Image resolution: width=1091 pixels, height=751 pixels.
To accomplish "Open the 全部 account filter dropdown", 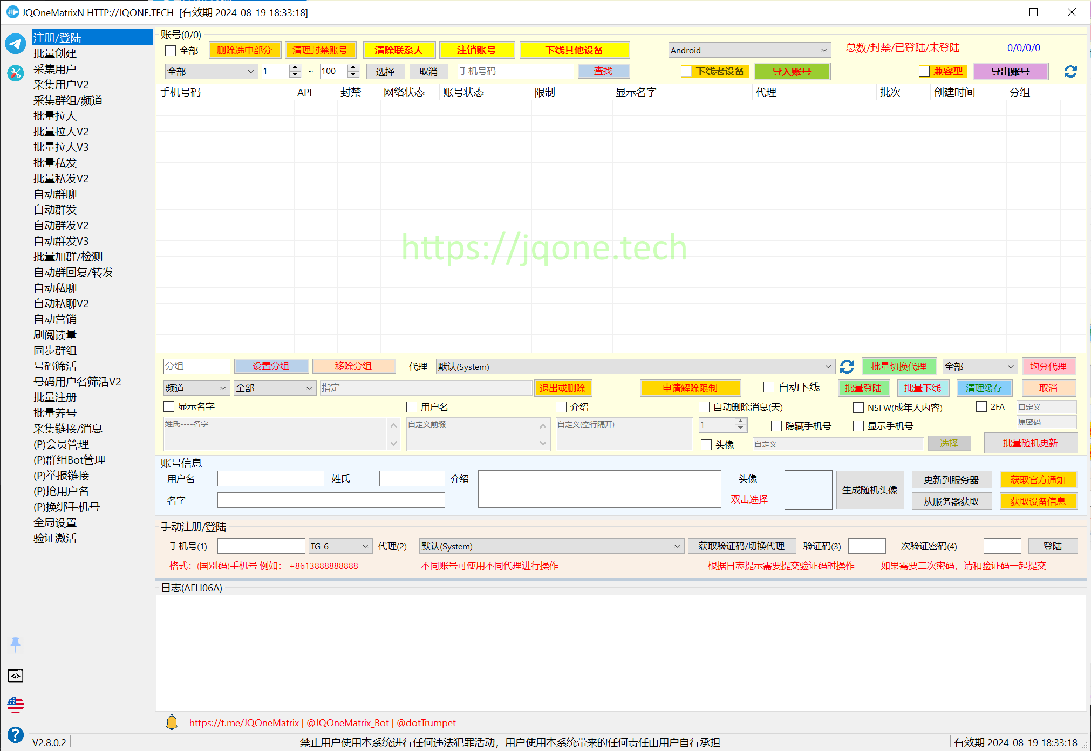I will tap(210, 71).
